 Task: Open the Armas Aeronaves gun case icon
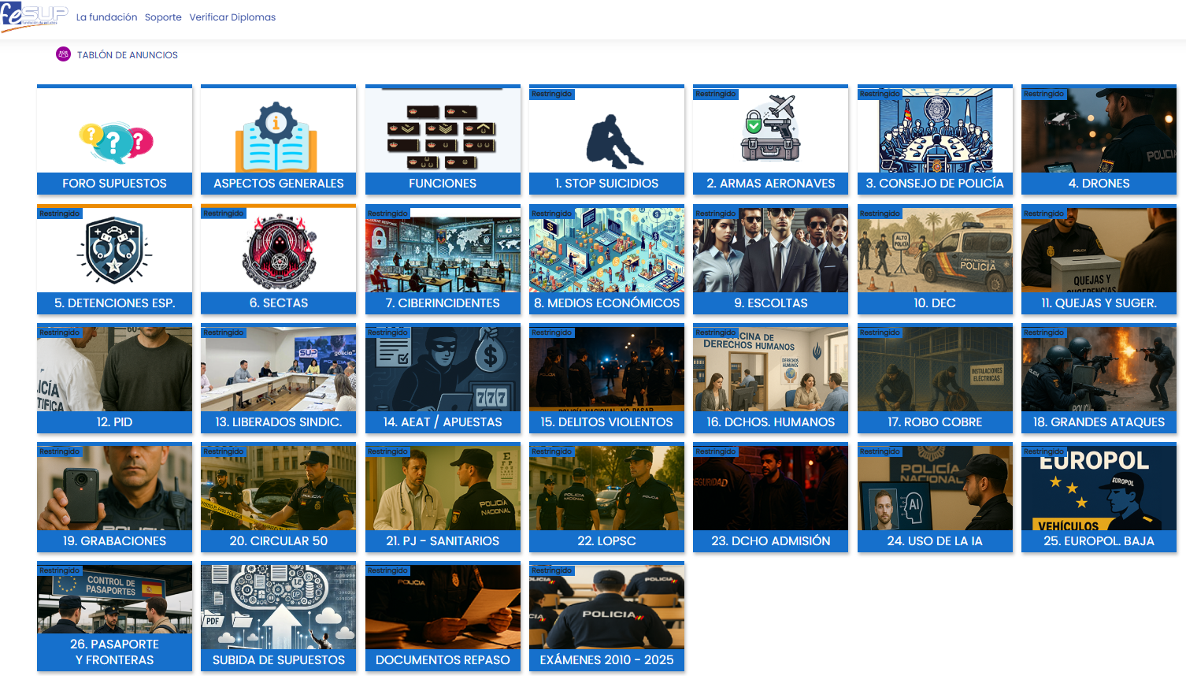coord(770,130)
